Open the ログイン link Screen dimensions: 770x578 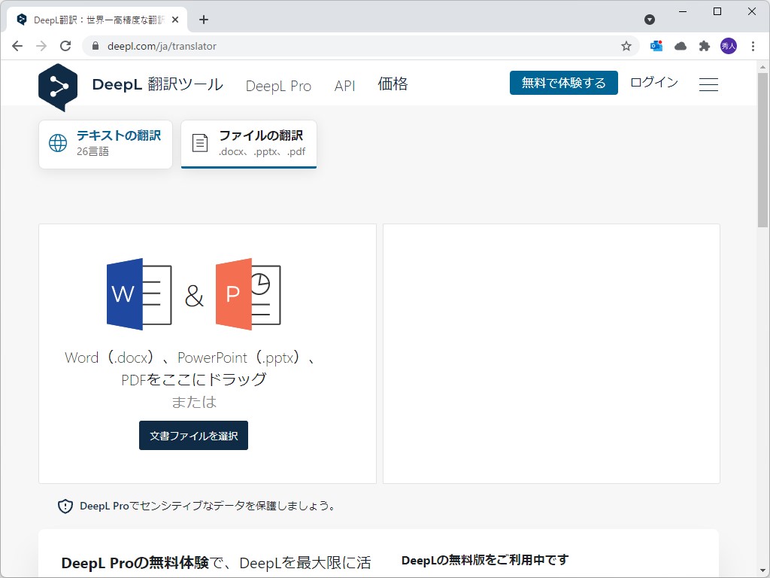click(653, 83)
